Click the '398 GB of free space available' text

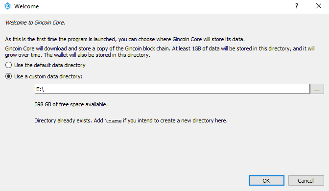(71, 104)
